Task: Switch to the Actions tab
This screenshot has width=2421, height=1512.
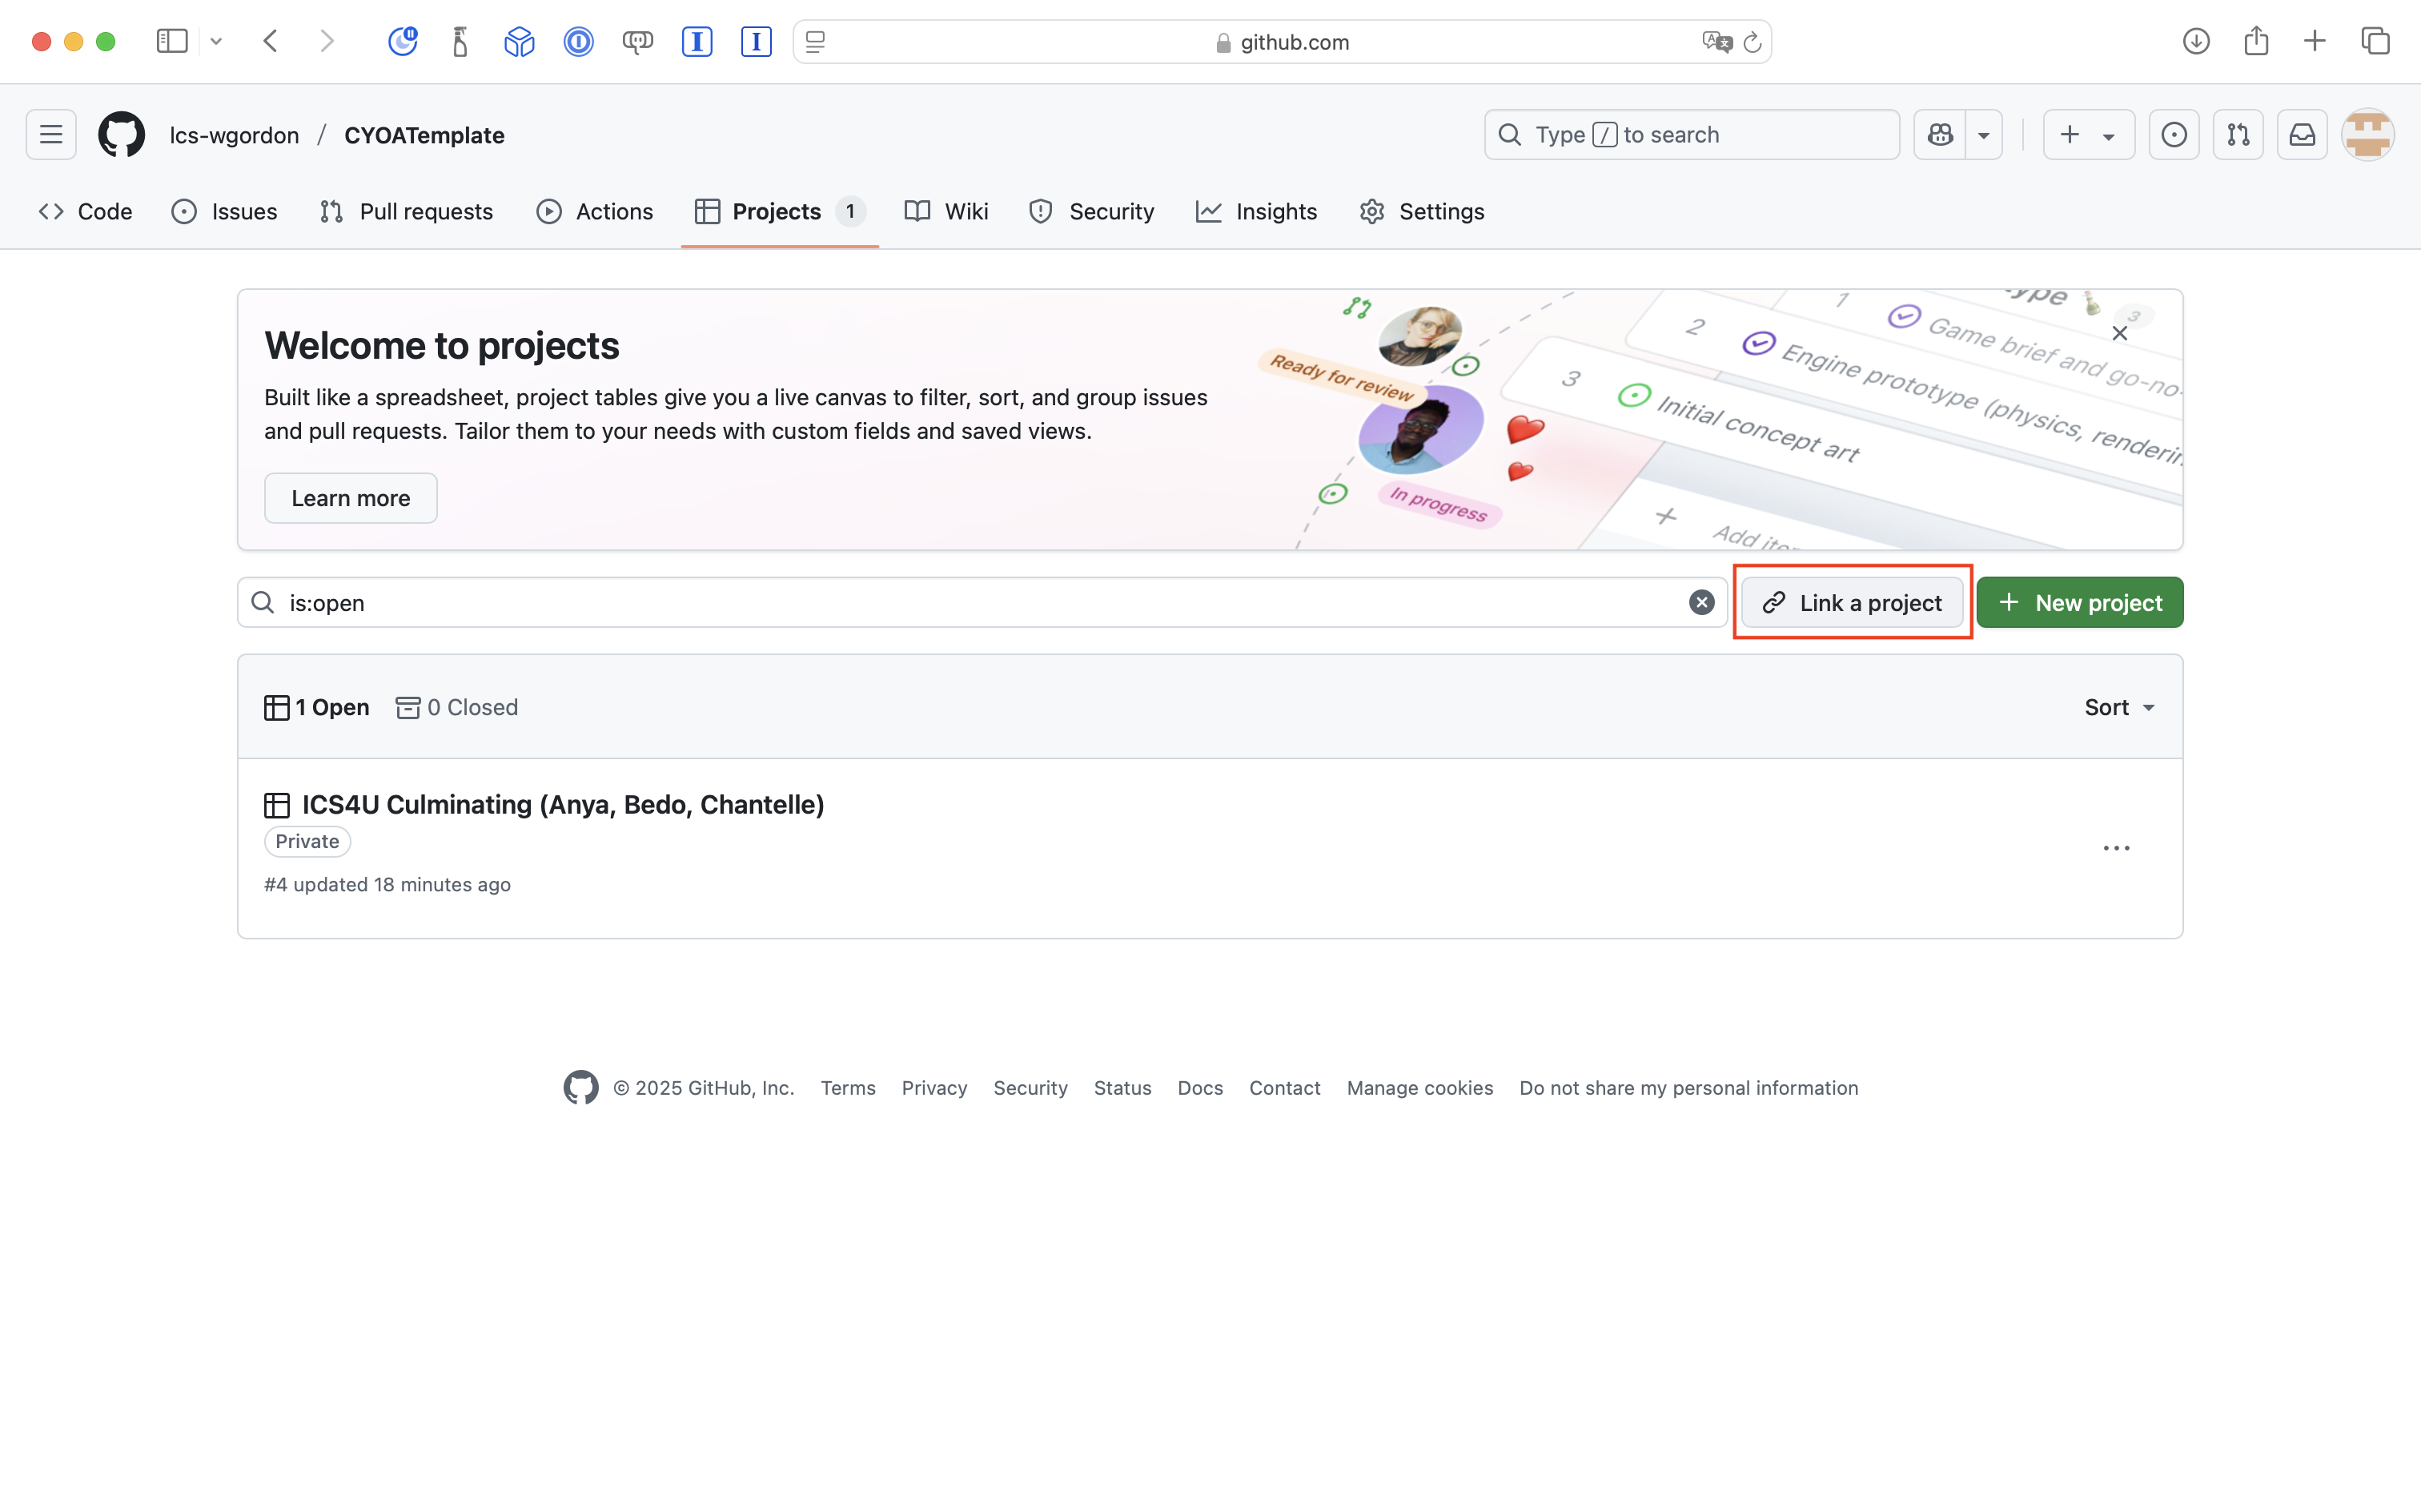Action: click(x=595, y=212)
